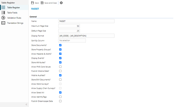Open the Sort By Column dropdown
The height and width of the screenshot is (107, 175).
pos(72,40)
